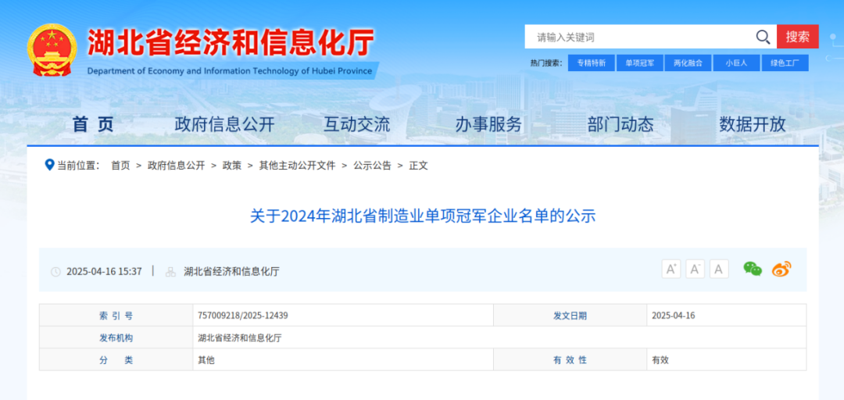Click the clock icon beside publish time
Screen dimensions: 844x400
[x=55, y=272]
